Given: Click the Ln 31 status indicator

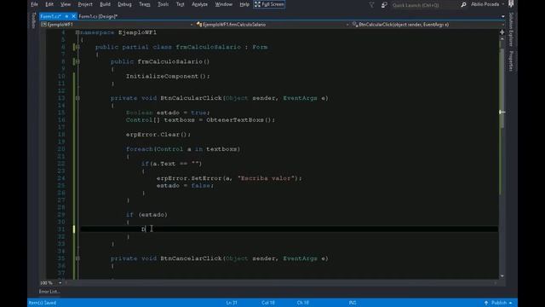Looking at the screenshot, I should pyautogui.click(x=232, y=303).
